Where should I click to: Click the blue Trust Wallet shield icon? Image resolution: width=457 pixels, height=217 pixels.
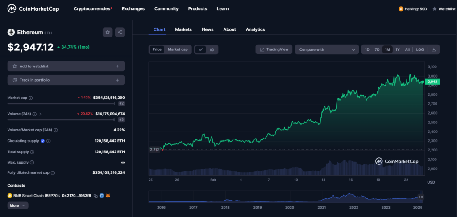pos(102,196)
